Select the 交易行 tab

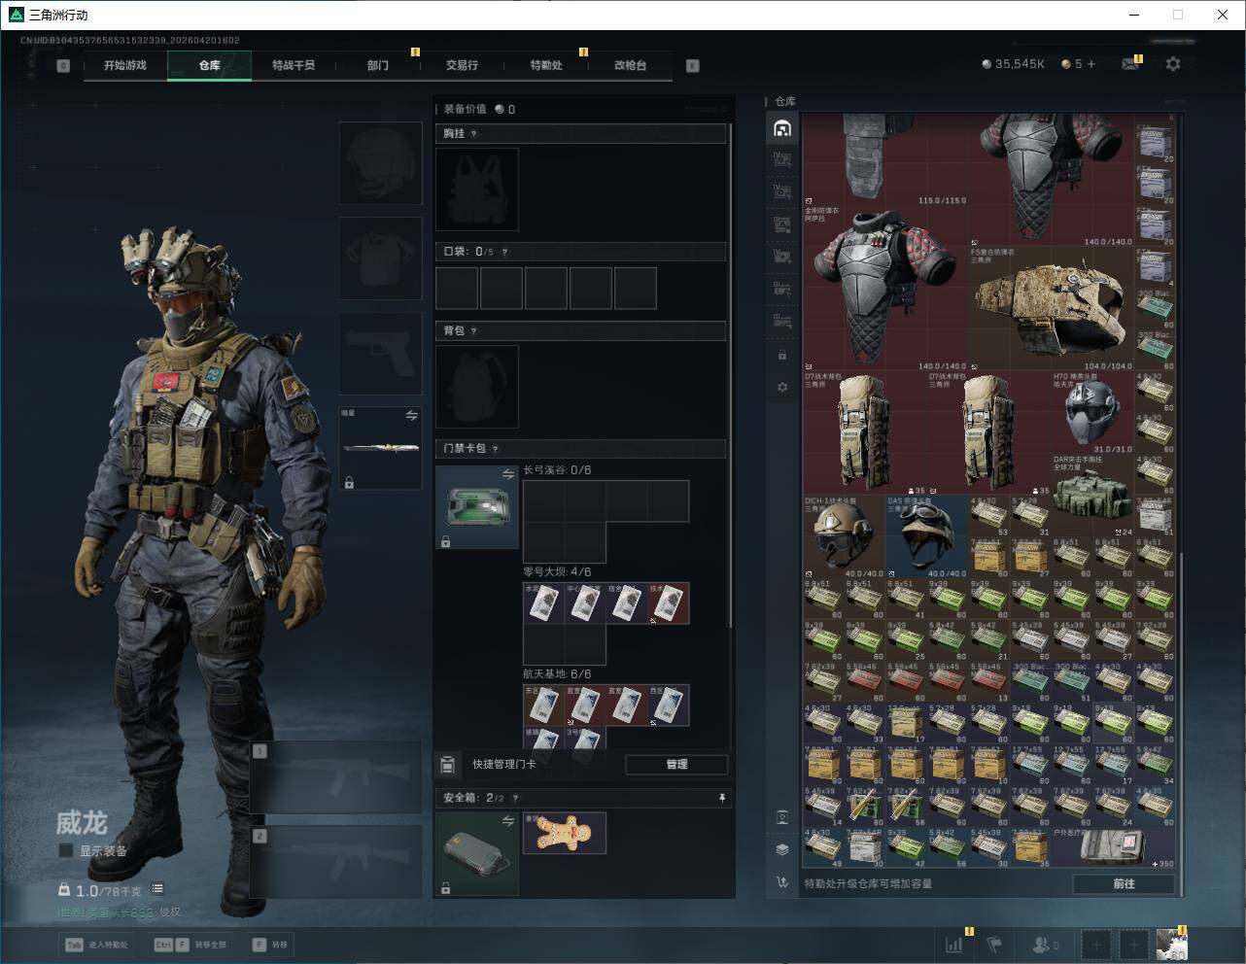pyautogui.click(x=462, y=65)
